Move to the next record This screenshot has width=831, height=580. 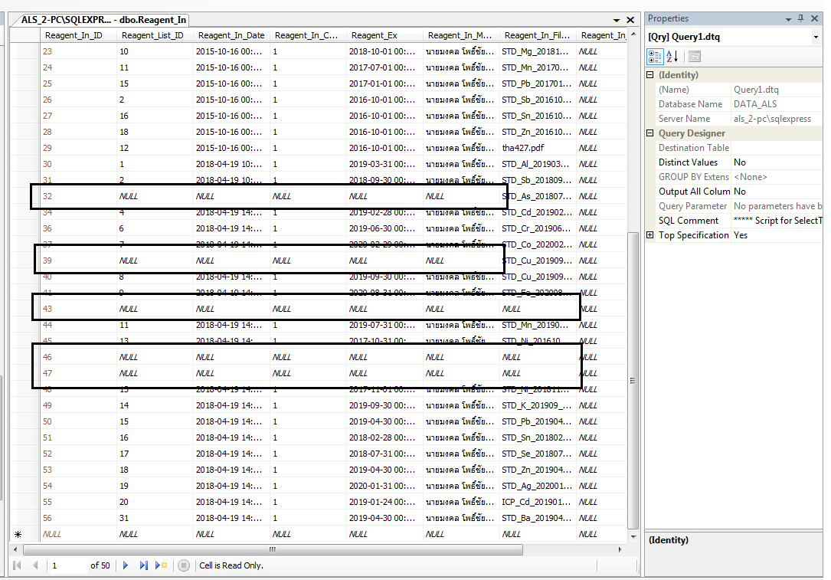[x=126, y=565]
